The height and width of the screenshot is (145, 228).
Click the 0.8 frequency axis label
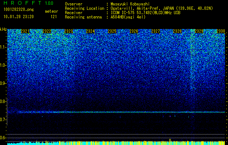3,101
